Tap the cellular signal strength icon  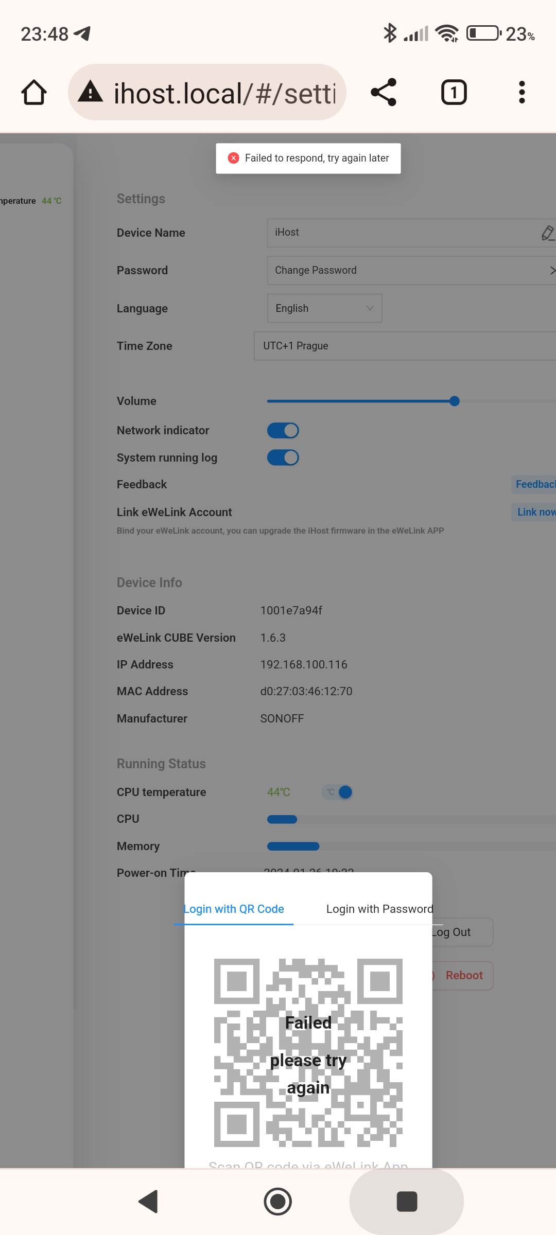(416, 33)
